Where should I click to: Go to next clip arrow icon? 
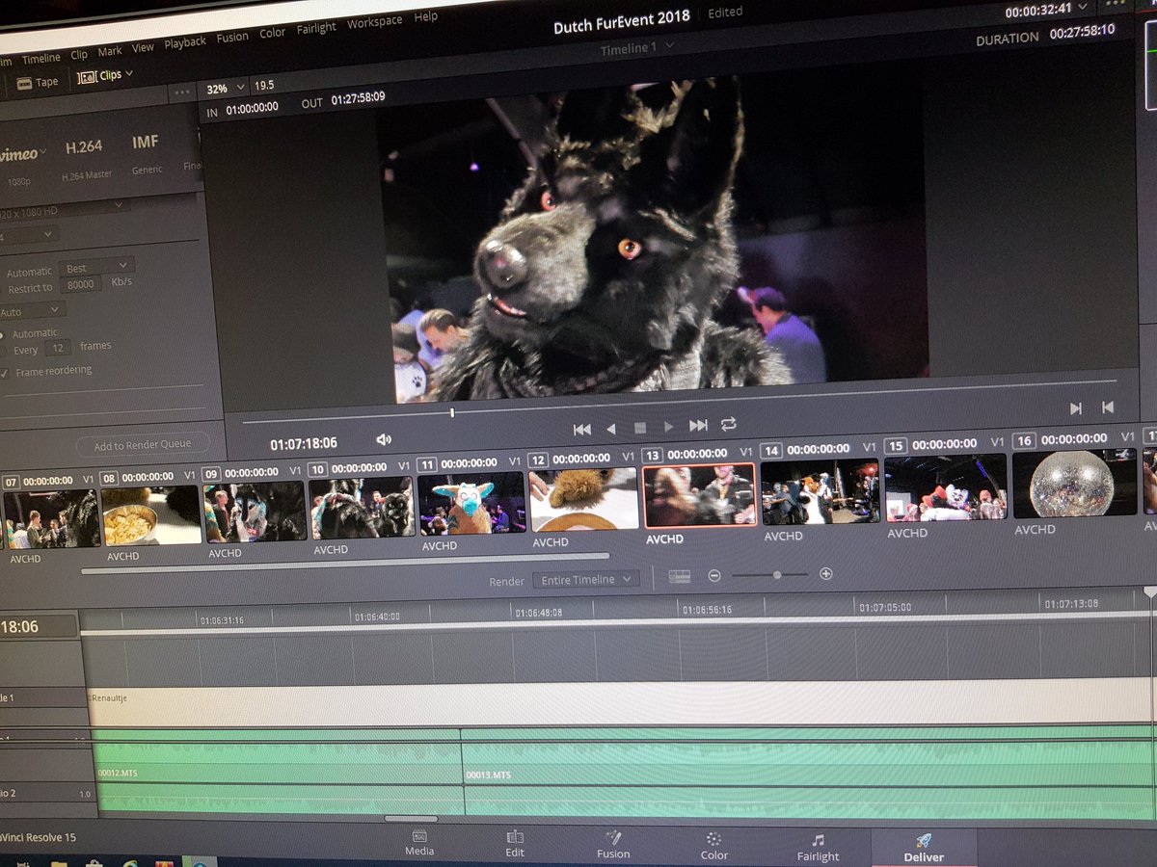click(x=1076, y=408)
